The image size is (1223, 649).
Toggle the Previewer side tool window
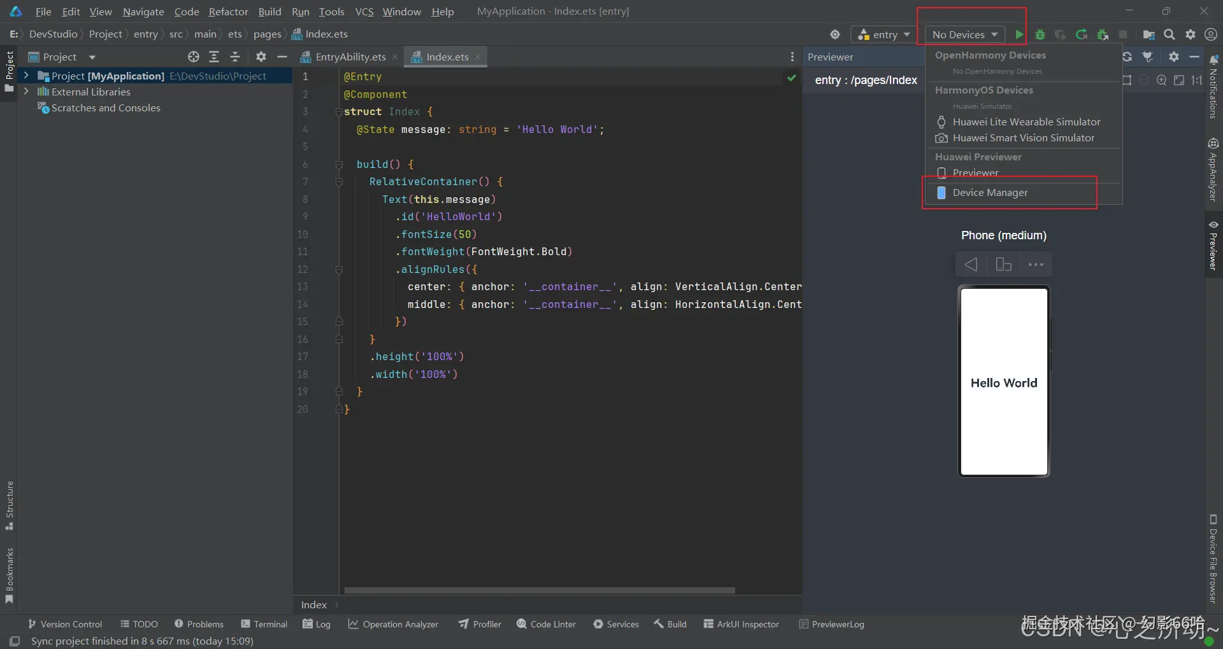[1213, 246]
